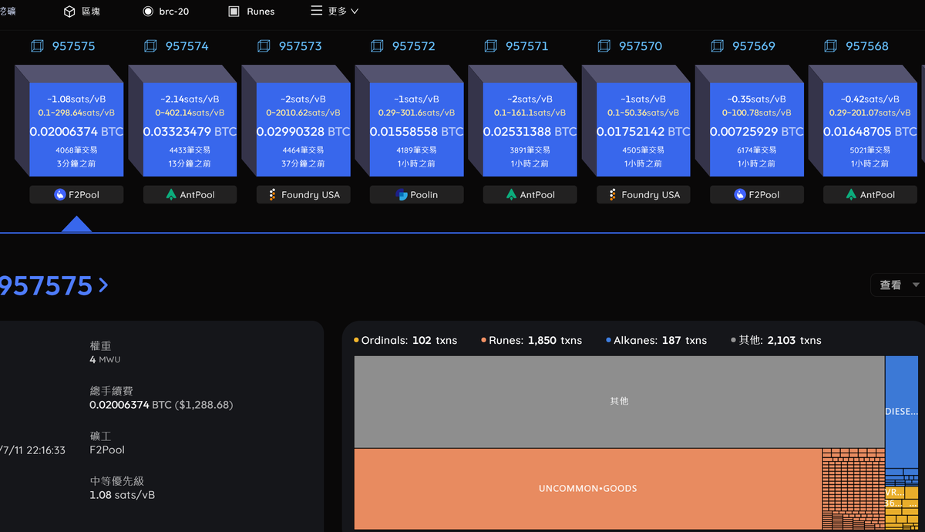
Task: Open block number 957574 link
Action: pos(187,46)
